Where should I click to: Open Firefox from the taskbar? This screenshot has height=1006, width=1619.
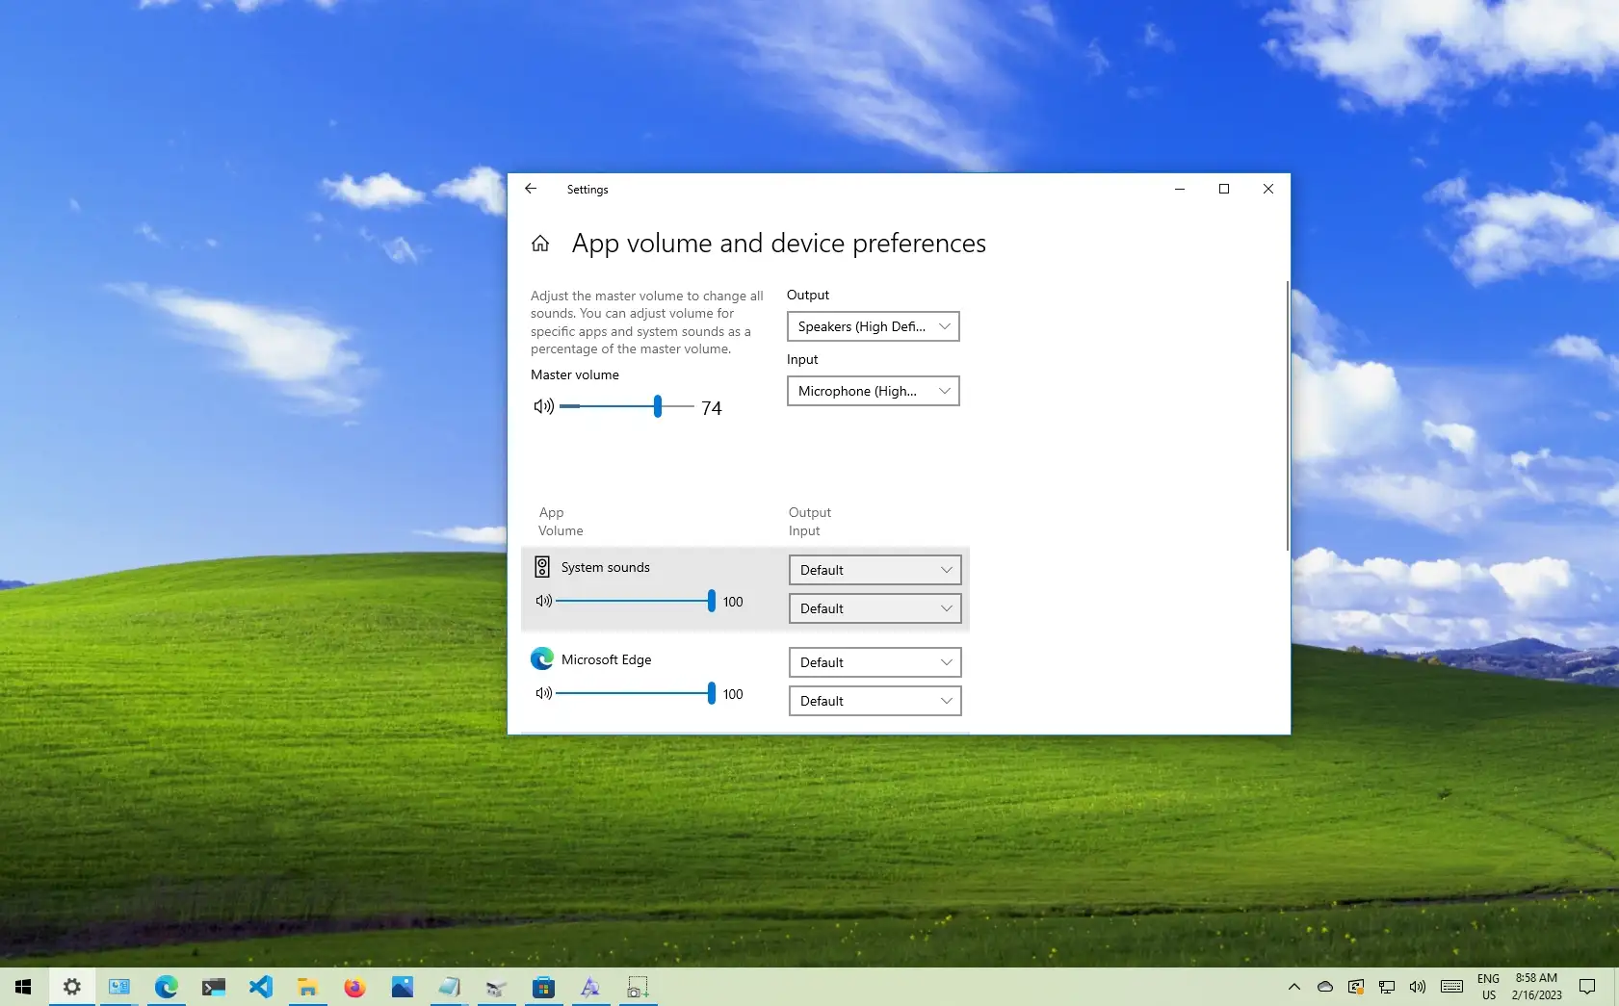coord(354,987)
